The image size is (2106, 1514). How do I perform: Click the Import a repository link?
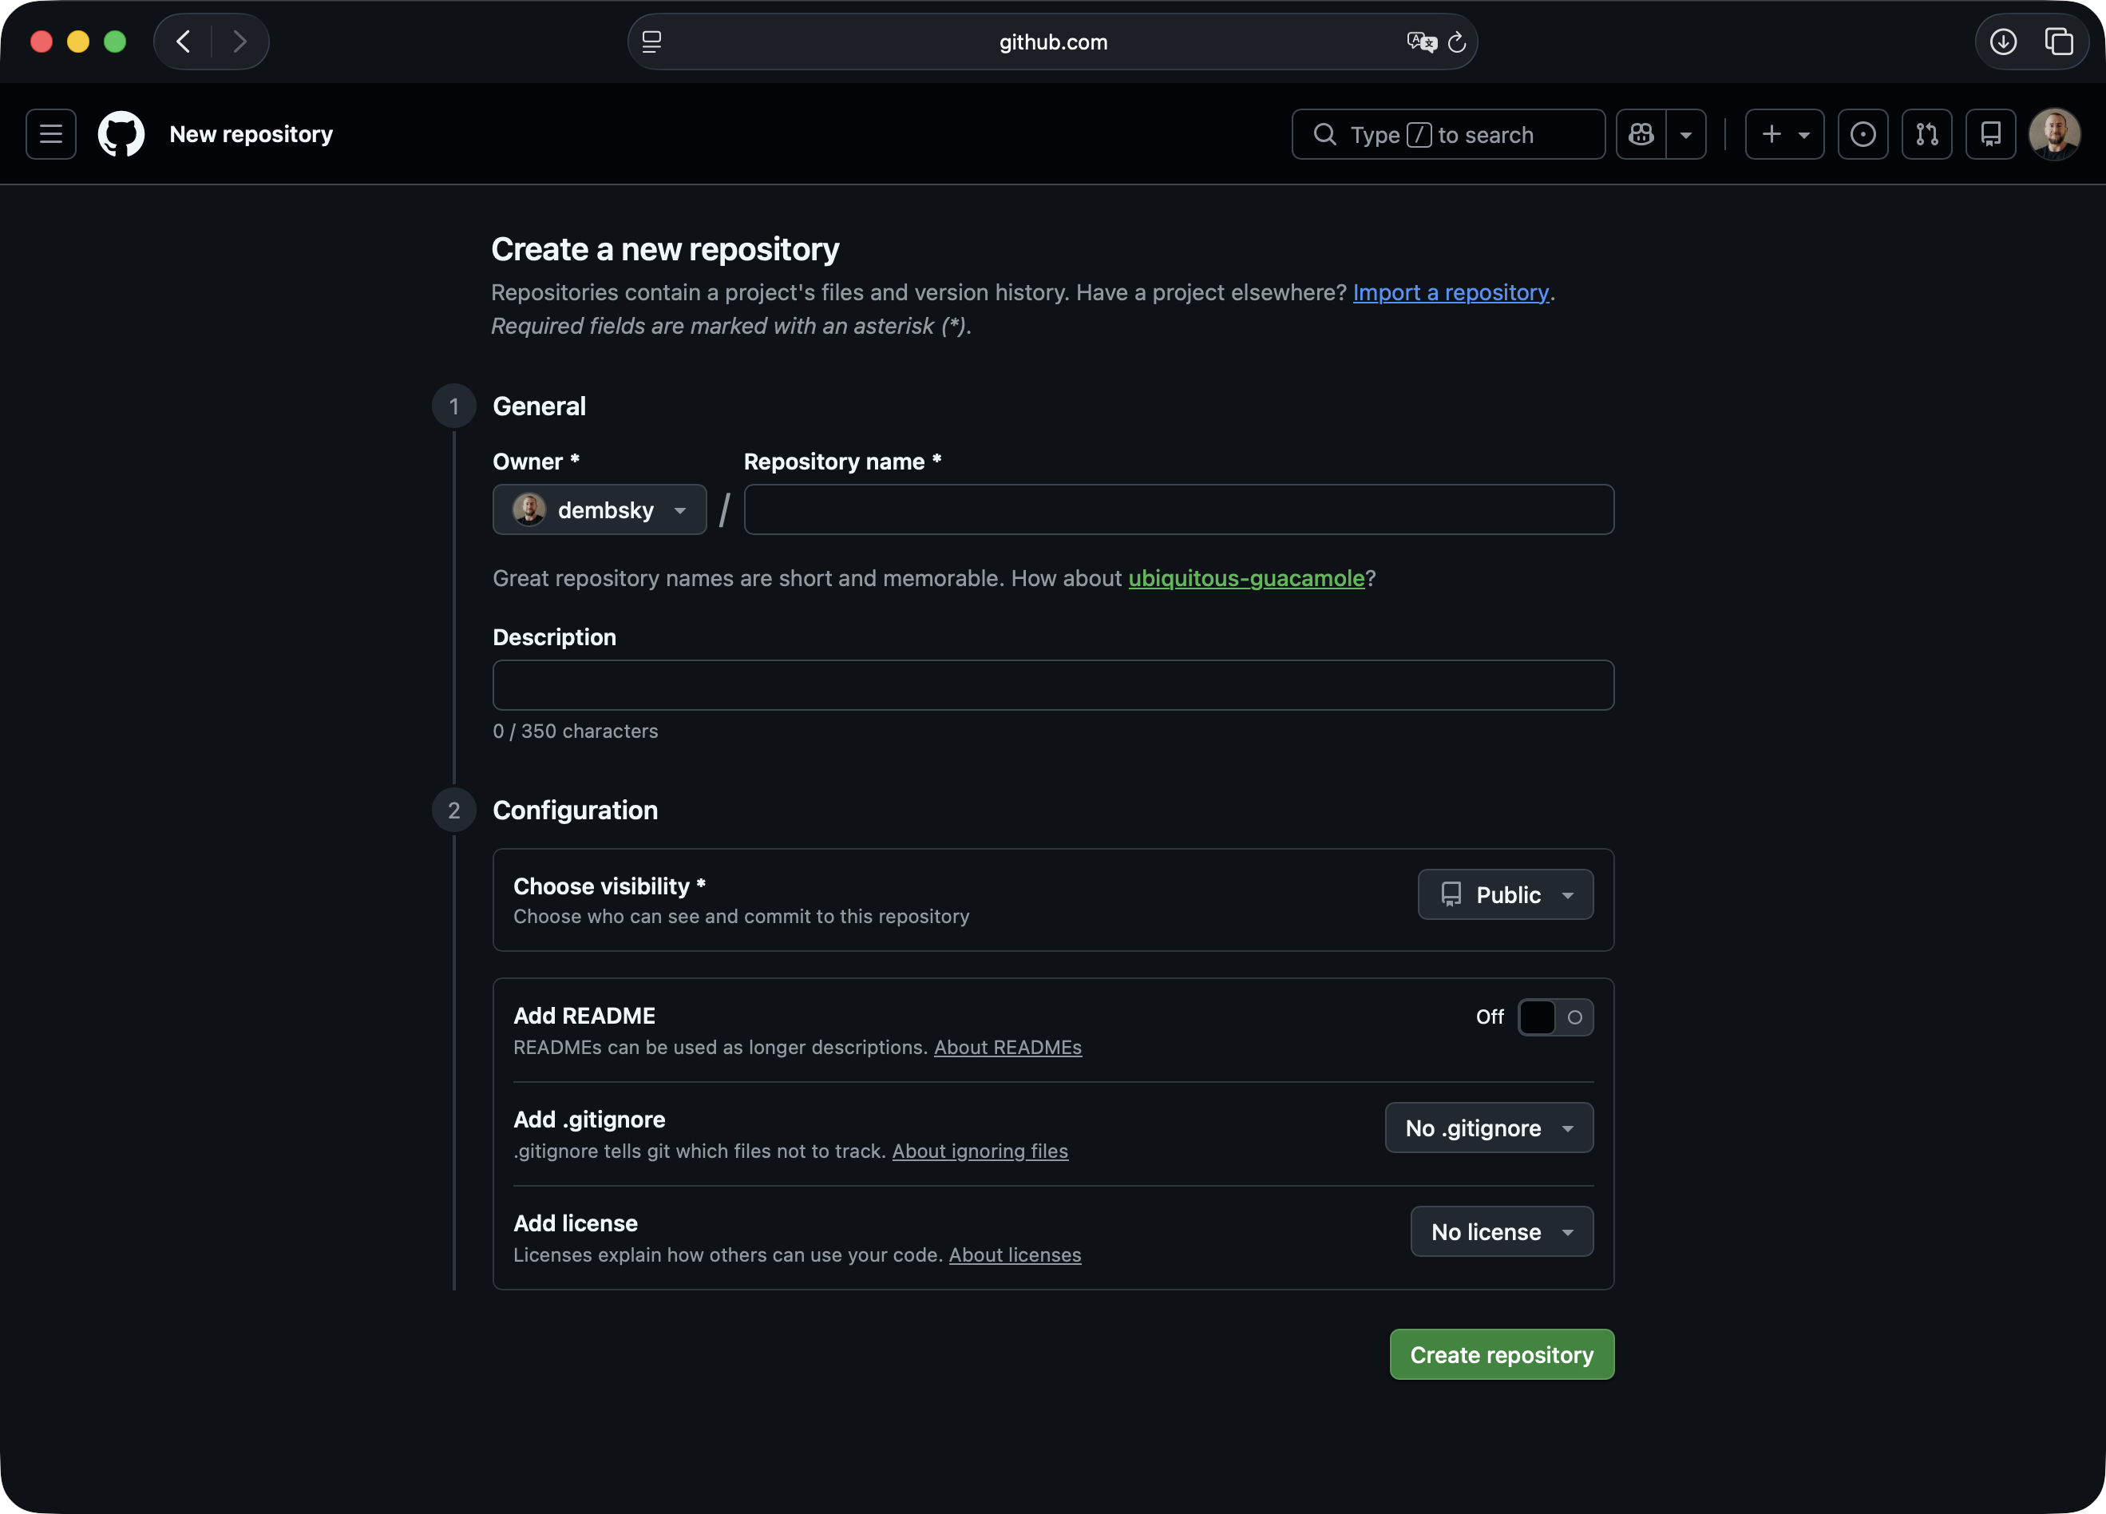(1451, 291)
